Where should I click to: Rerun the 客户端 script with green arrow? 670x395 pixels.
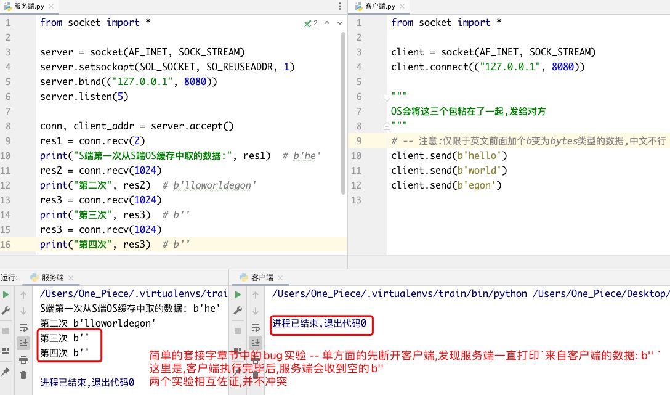point(237,295)
